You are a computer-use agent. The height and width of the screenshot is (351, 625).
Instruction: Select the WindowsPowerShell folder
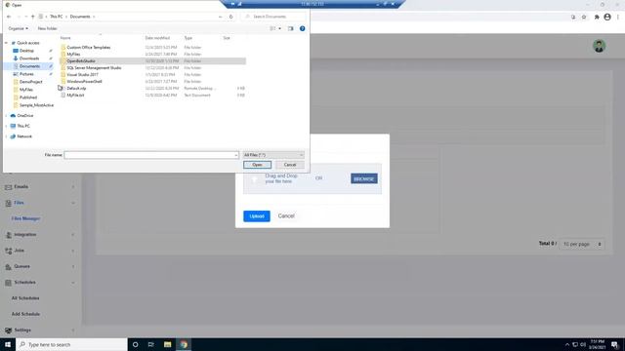pos(84,81)
